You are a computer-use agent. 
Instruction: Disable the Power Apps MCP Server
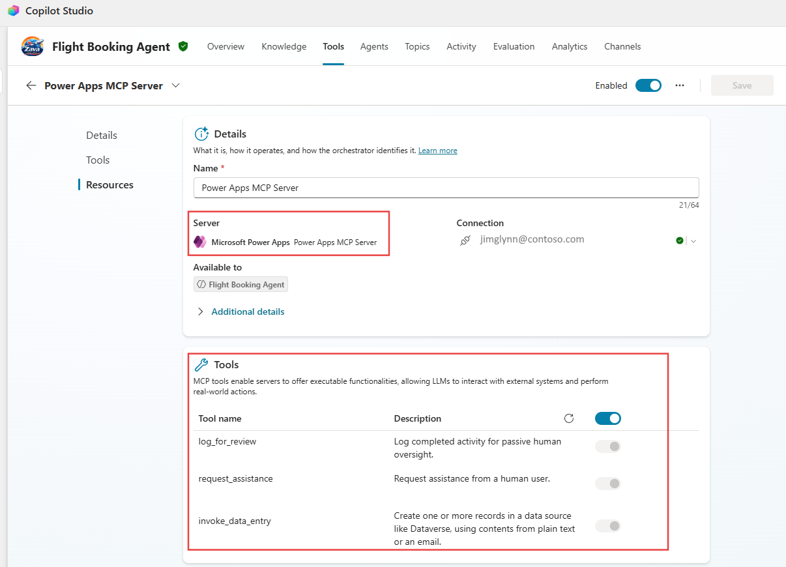[x=648, y=85]
